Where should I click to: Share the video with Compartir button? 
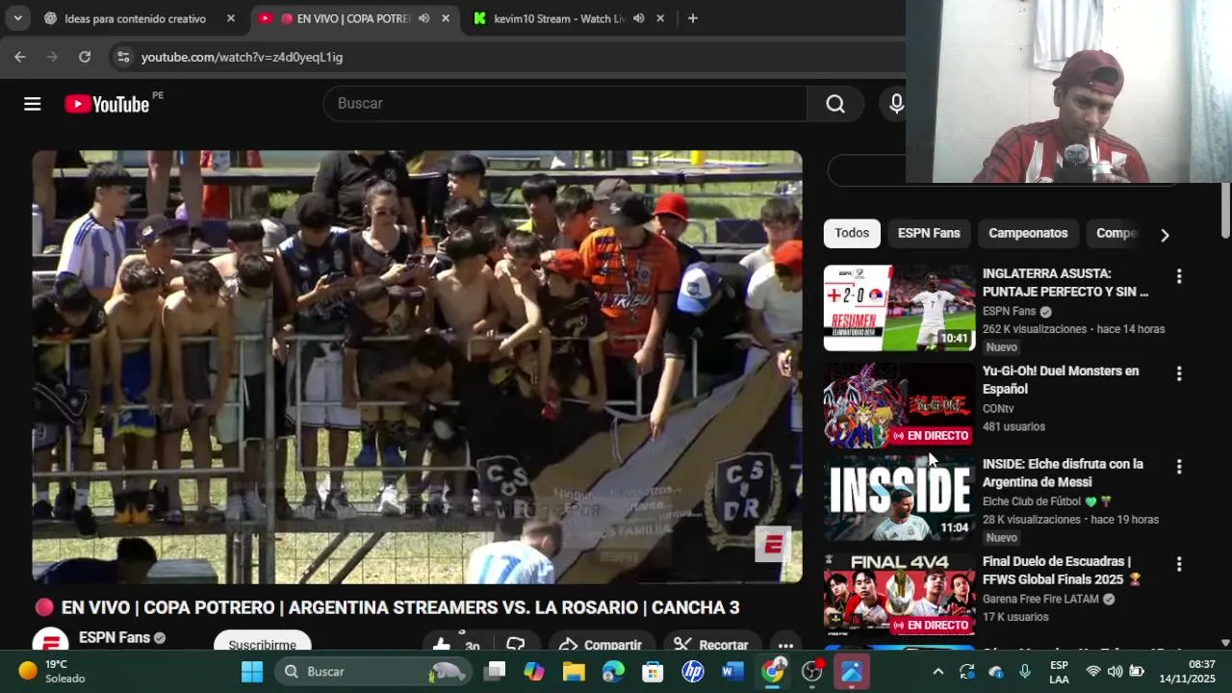600,645
